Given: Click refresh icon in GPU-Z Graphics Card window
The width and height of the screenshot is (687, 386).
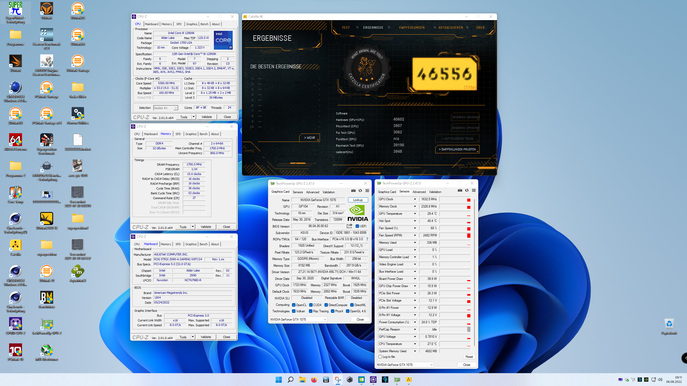Looking at the screenshot, I should pos(360,191).
